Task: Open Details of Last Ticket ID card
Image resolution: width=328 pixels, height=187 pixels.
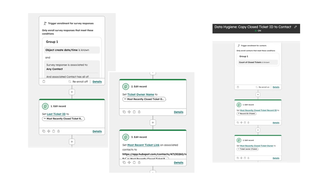Action: [97, 131]
